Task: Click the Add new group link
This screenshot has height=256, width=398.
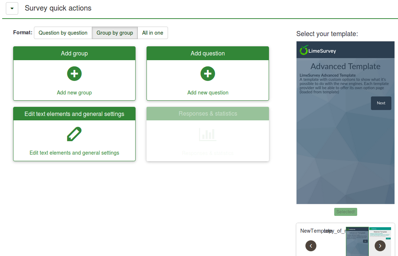Action: (x=74, y=93)
